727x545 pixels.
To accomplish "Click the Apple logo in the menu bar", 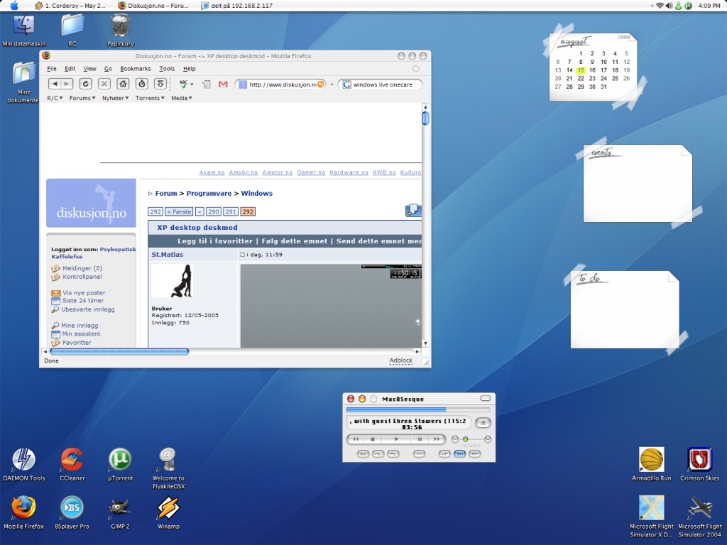I will coord(14,6).
